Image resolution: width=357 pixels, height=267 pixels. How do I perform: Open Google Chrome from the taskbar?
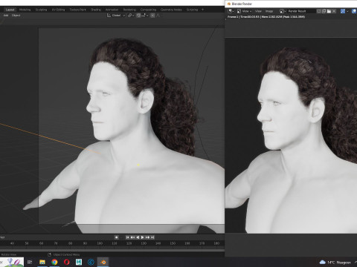click(54, 262)
